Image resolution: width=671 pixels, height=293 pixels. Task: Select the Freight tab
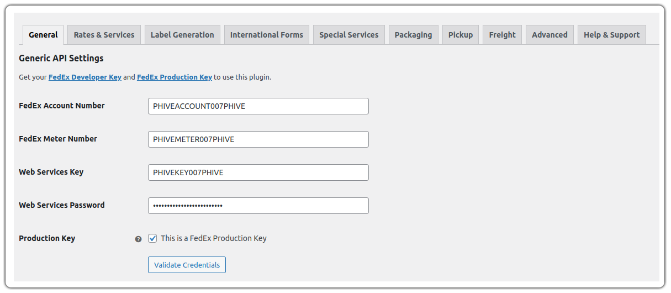pyautogui.click(x=503, y=35)
